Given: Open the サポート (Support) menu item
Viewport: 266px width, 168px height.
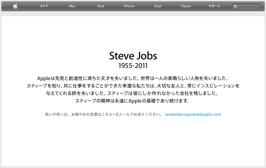Looking at the screenshot, I should coord(214,6).
